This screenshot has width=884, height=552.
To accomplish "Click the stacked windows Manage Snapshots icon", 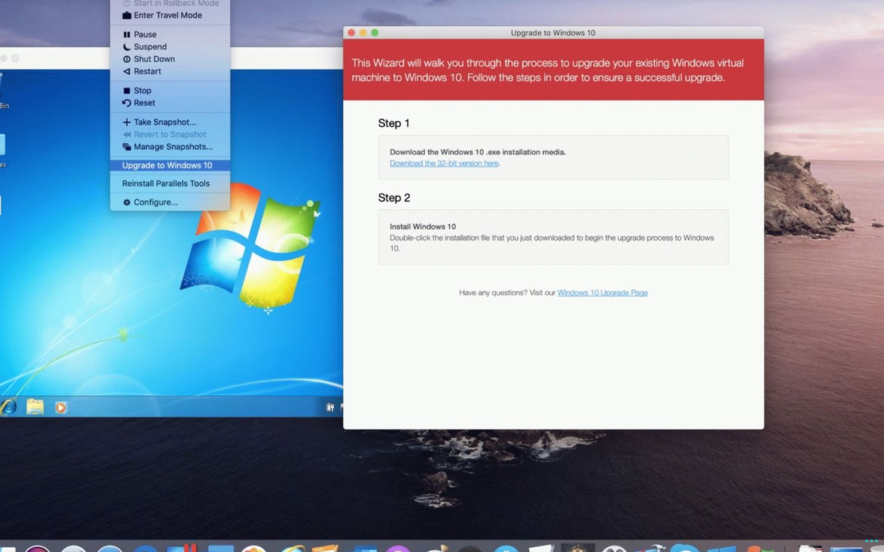I will [127, 147].
